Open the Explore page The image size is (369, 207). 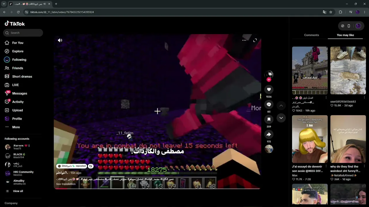[18, 51]
